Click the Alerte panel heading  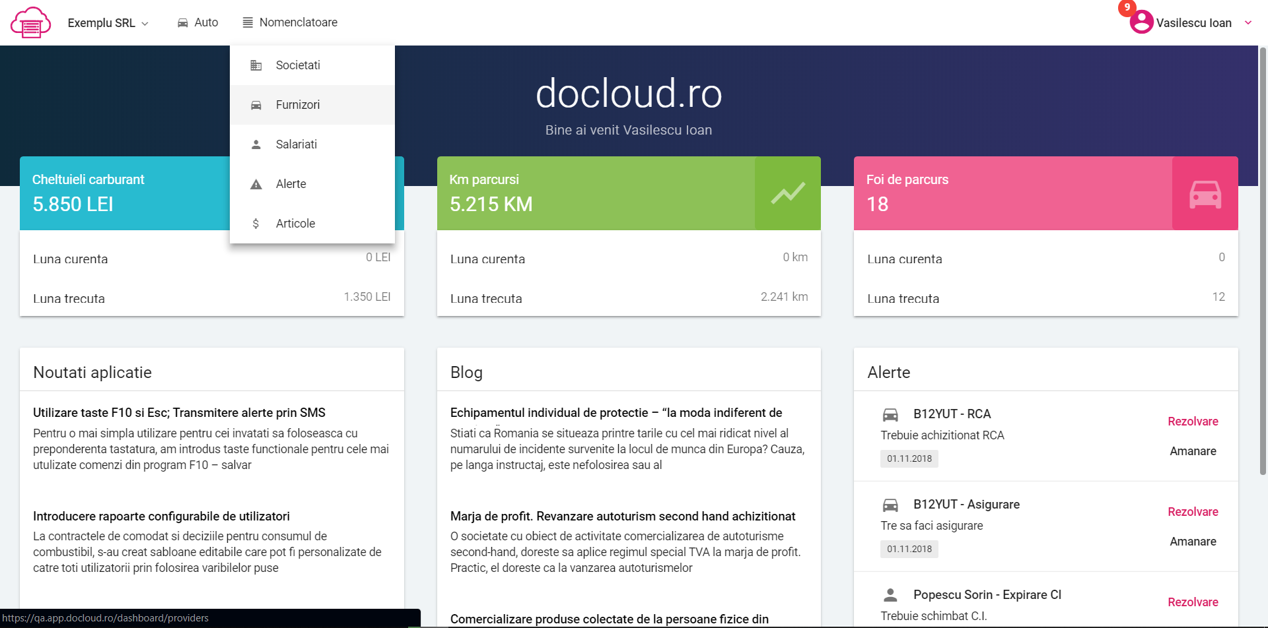click(889, 373)
